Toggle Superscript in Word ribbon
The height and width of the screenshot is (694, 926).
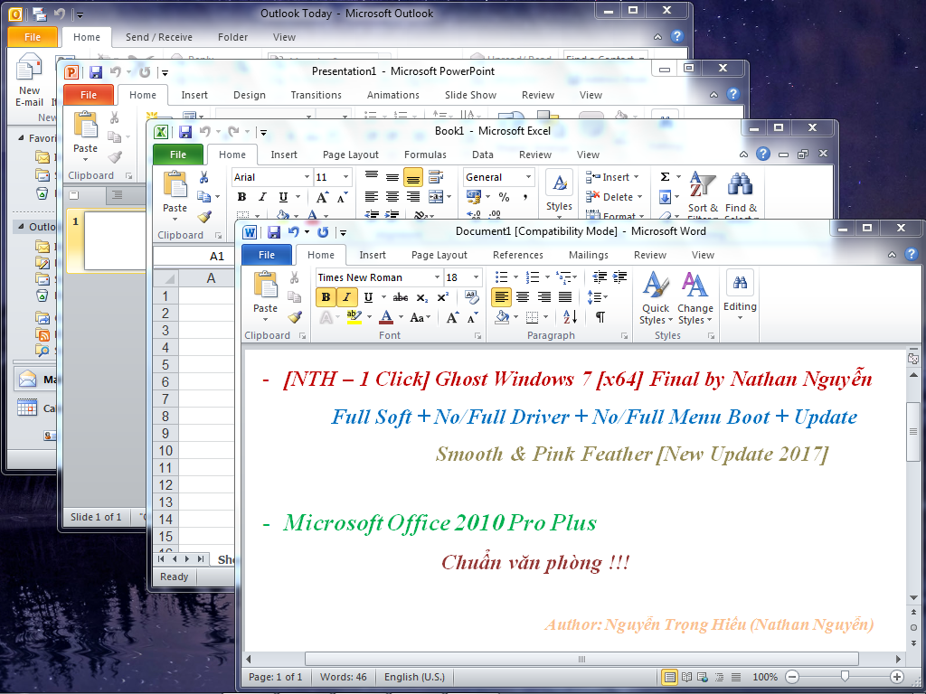click(x=443, y=297)
